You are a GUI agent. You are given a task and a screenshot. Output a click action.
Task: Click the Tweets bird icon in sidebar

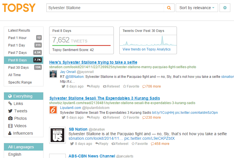(10, 111)
